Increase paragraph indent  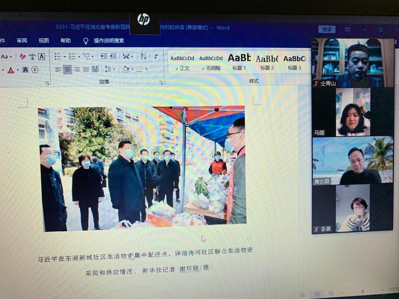113,56
